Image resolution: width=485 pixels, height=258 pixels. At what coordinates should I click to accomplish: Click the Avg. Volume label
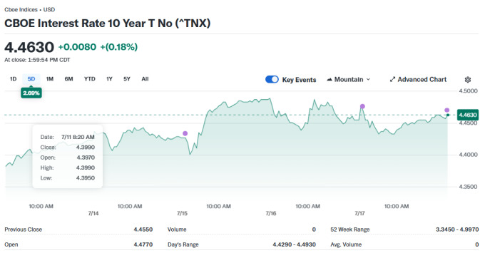[x=346, y=244]
